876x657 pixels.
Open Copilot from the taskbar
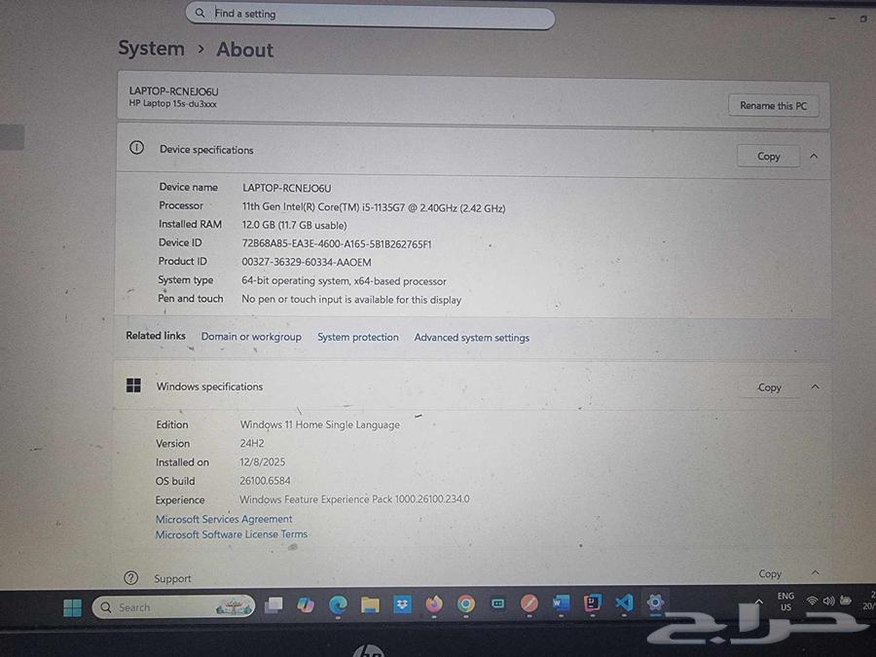click(x=306, y=604)
